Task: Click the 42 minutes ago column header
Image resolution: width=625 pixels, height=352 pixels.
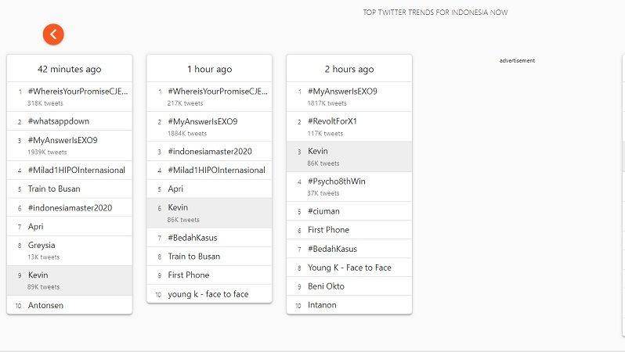Action: pyautogui.click(x=70, y=69)
